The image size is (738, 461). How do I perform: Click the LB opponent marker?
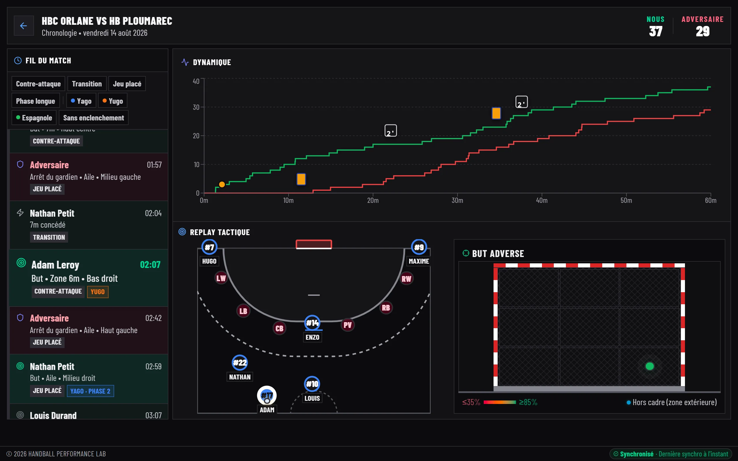tap(243, 311)
